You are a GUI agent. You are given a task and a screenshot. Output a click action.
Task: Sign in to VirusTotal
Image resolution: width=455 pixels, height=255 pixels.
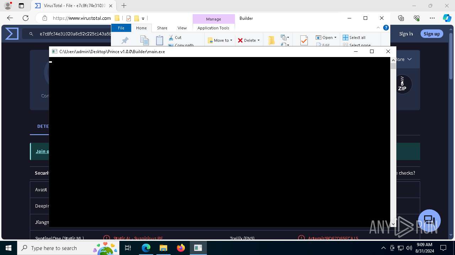tap(406, 34)
